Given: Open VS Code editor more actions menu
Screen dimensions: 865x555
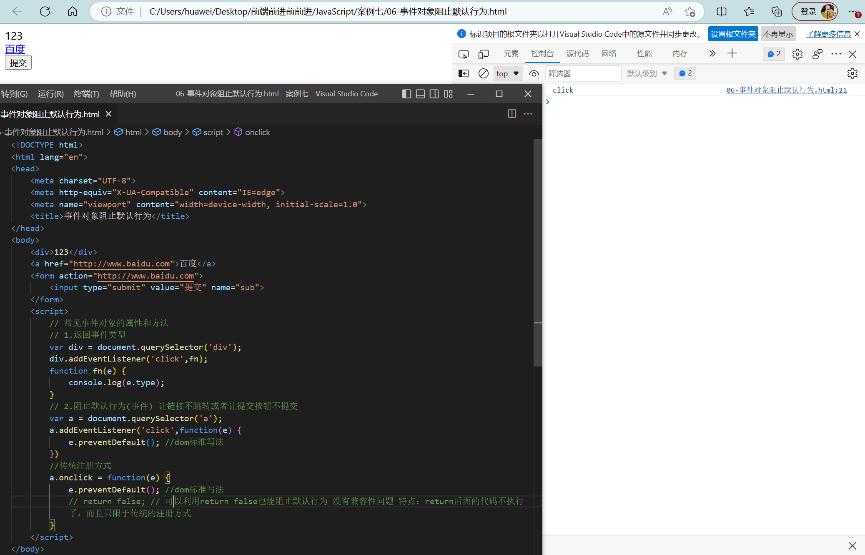Looking at the screenshot, I should pyautogui.click(x=528, y=114).
